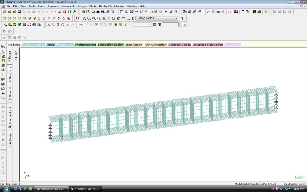307x192 pixels.
Task: Click the hammer tool icon
Action: pyautogui.click(x=74, y=12)
